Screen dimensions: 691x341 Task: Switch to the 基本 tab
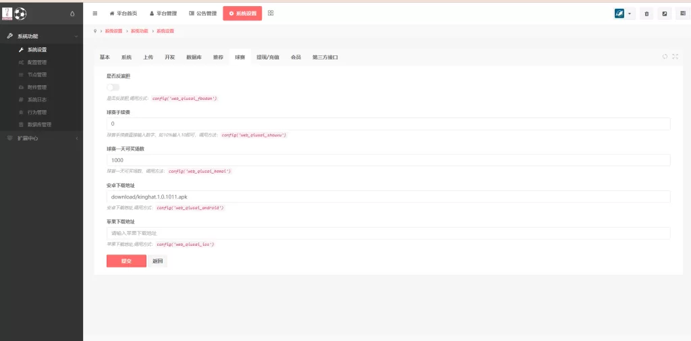(105, 57)
